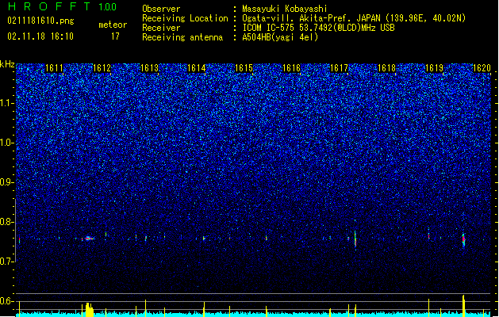Click the 1615 time marker
Screen dimensions: 499x317
point(244,68)
